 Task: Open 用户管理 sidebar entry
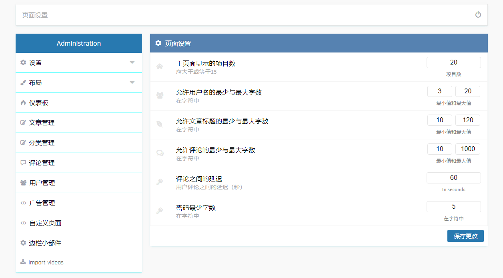click(x=79, y=183)
